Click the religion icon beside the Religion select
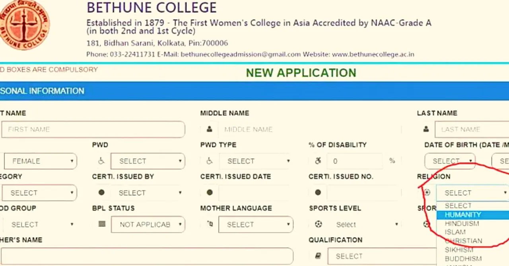 (427, 193)
